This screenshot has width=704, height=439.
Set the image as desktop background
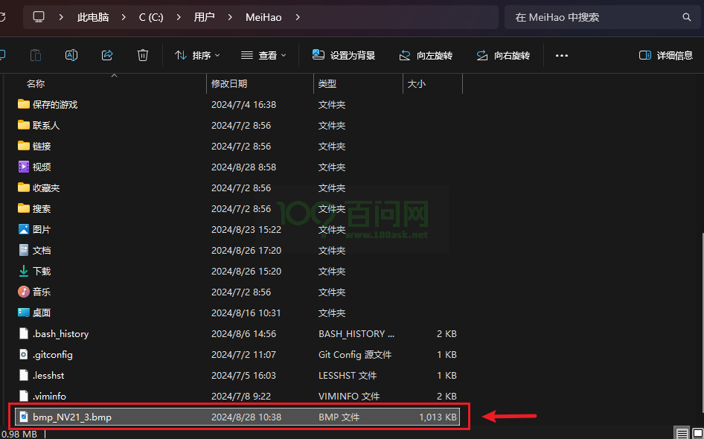click(344, 55)
